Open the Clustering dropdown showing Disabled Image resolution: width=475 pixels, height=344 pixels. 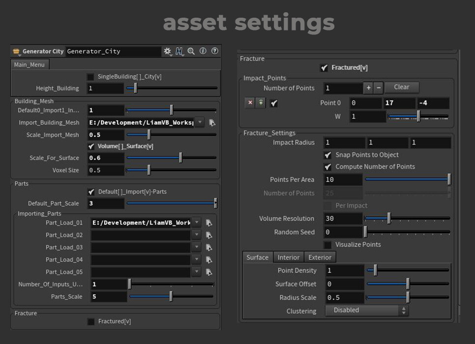click(x=366, y=310)
